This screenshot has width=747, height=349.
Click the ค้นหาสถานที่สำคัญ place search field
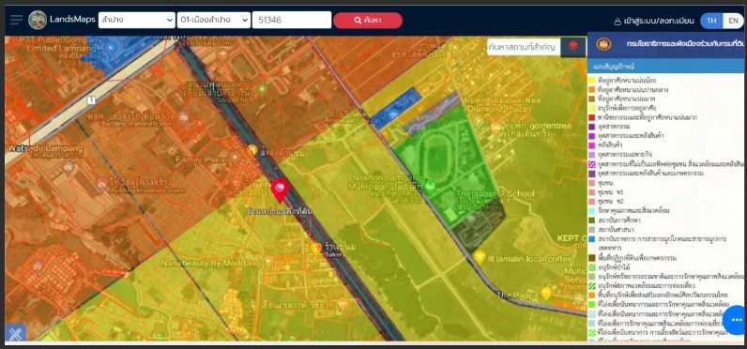click(524, 47)
